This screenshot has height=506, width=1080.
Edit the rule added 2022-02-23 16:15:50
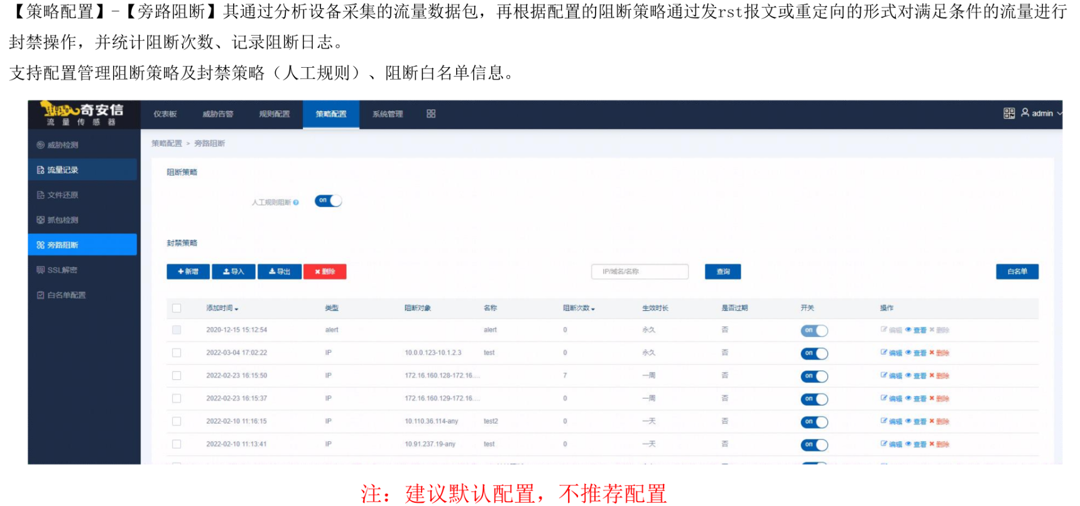[x=892, y=375]
